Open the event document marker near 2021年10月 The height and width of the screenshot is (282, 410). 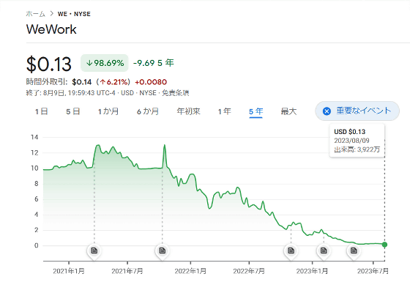(162, 251)
